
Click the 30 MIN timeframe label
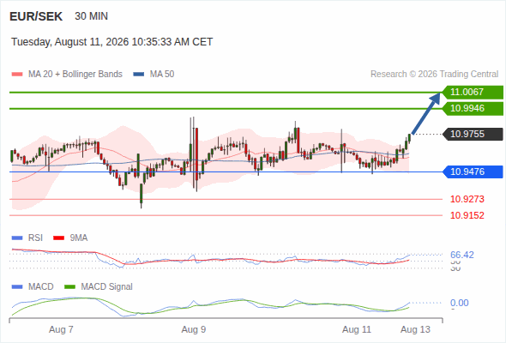[x=91, y=16]
